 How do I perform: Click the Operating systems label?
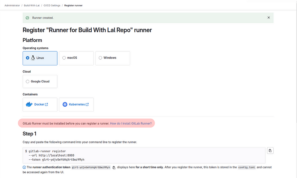pos(35,48)
